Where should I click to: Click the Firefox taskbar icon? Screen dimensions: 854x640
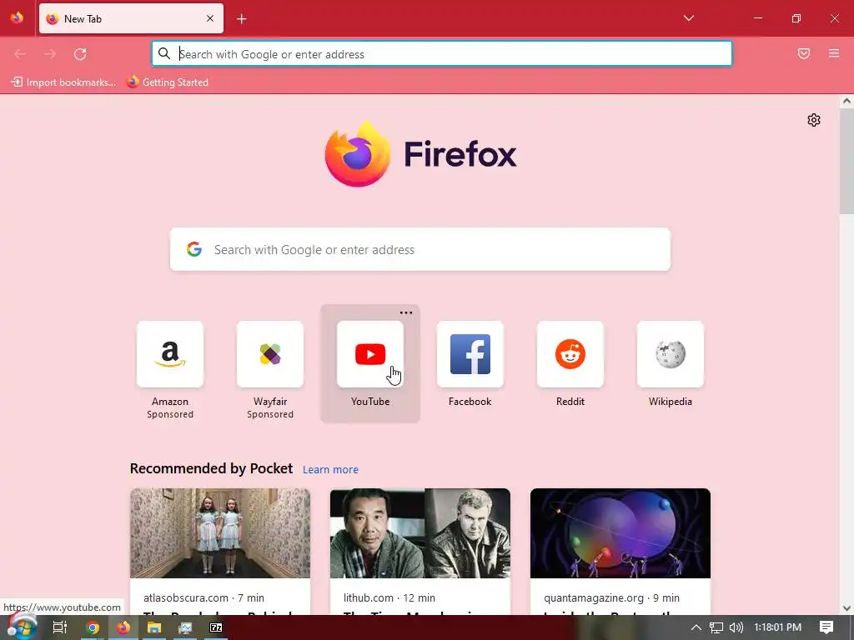click(x=123, y=627)
